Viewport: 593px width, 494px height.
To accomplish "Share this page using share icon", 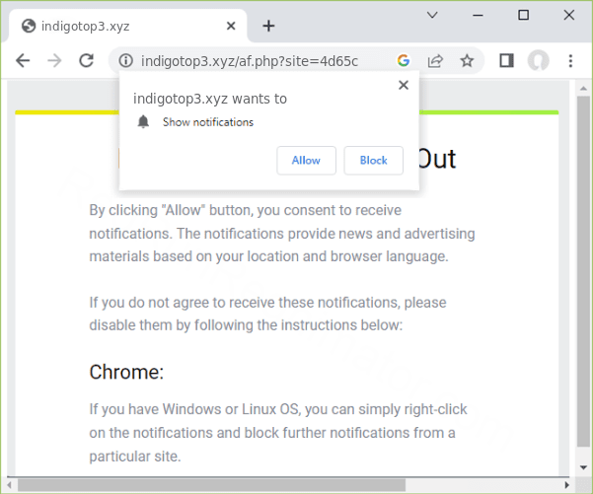I will tap(434, 61).
